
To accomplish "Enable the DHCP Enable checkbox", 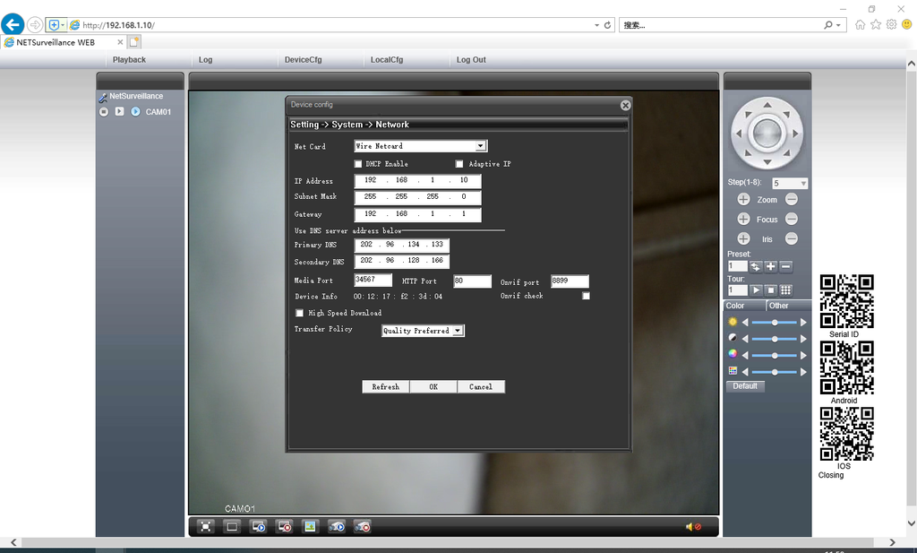I will click(358, 164).
